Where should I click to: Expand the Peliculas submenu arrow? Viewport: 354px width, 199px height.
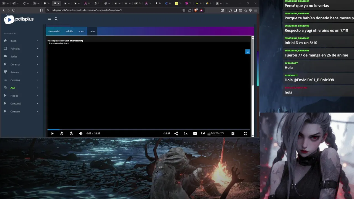37,49
